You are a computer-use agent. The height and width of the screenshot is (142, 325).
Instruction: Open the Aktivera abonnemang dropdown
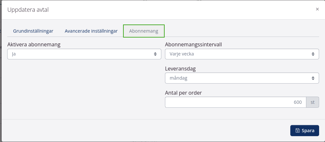pyautogui.click(x=84, y=54)
